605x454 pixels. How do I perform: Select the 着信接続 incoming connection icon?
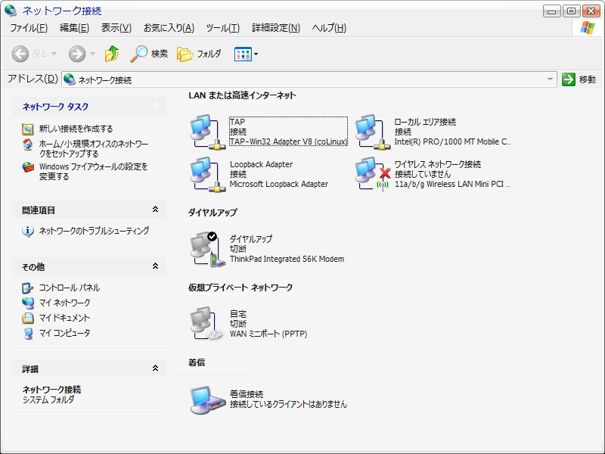204,399
